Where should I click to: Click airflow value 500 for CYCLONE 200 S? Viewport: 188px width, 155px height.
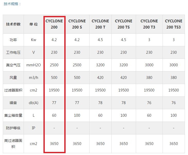[77, 78]
